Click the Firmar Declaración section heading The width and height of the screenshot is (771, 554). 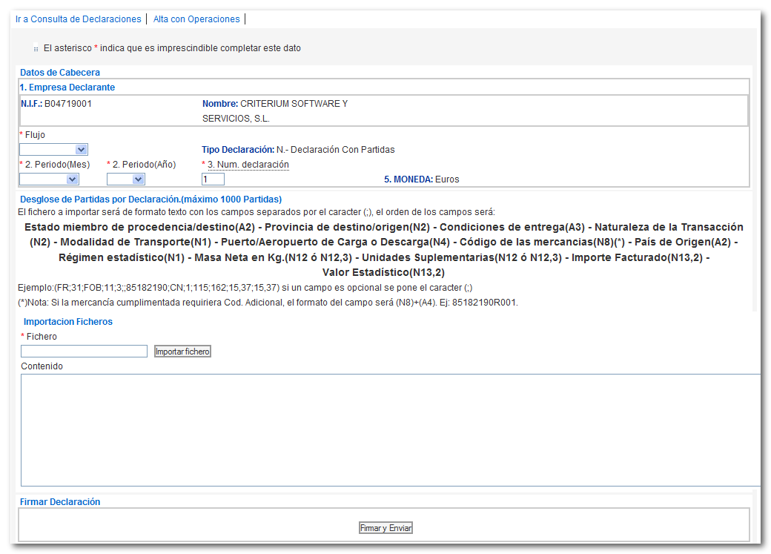coord(60,502)
